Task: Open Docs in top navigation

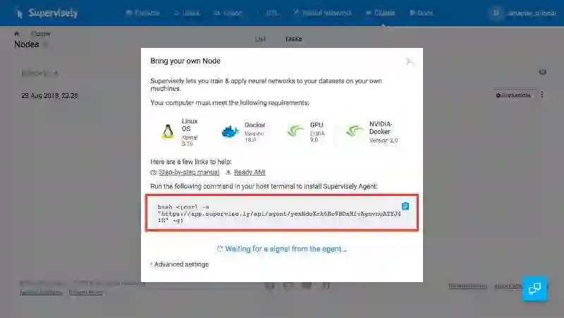Action: 422,13
